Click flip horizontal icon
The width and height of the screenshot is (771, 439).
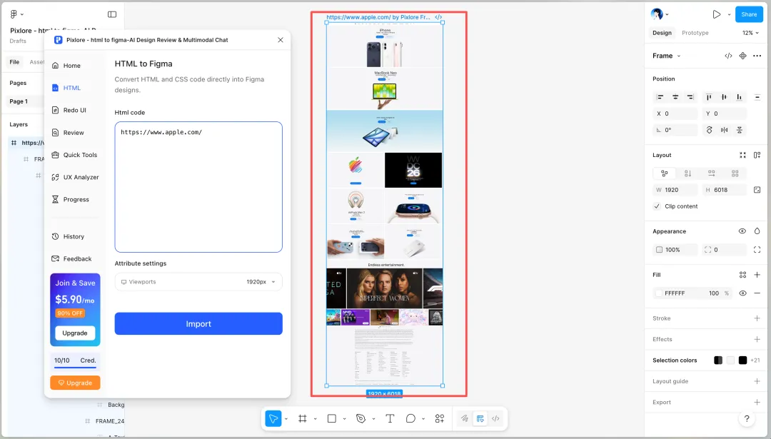click(x=724, y=130)
